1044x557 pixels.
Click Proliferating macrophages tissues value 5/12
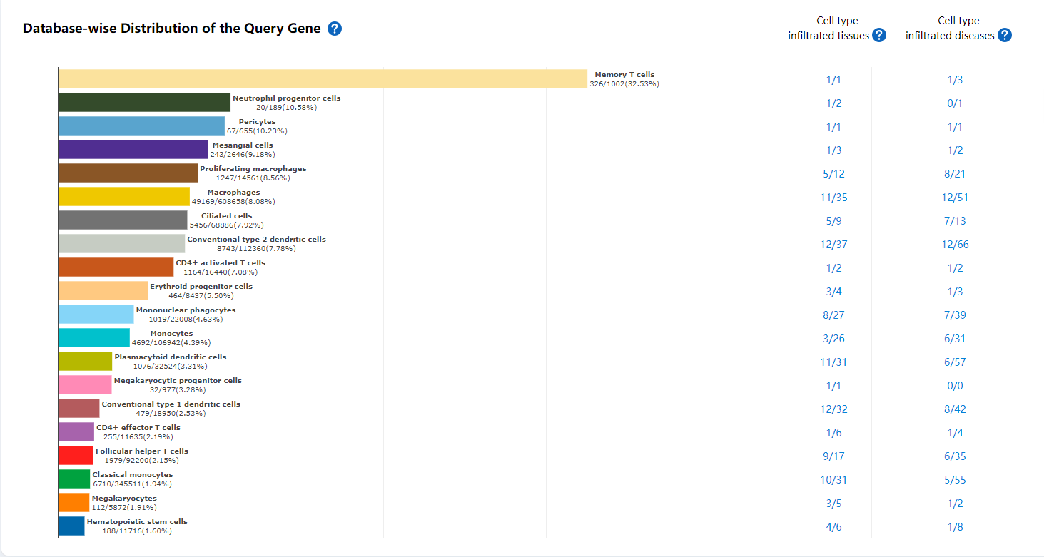[x=833, y=174]
